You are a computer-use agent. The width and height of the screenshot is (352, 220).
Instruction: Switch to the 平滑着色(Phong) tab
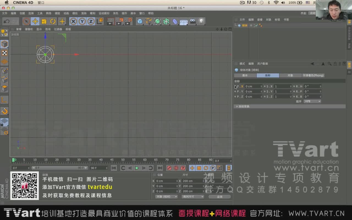pos(313,75)
